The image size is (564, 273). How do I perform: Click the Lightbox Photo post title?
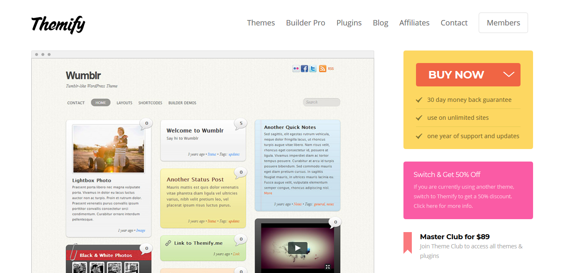tap(92, 180)
